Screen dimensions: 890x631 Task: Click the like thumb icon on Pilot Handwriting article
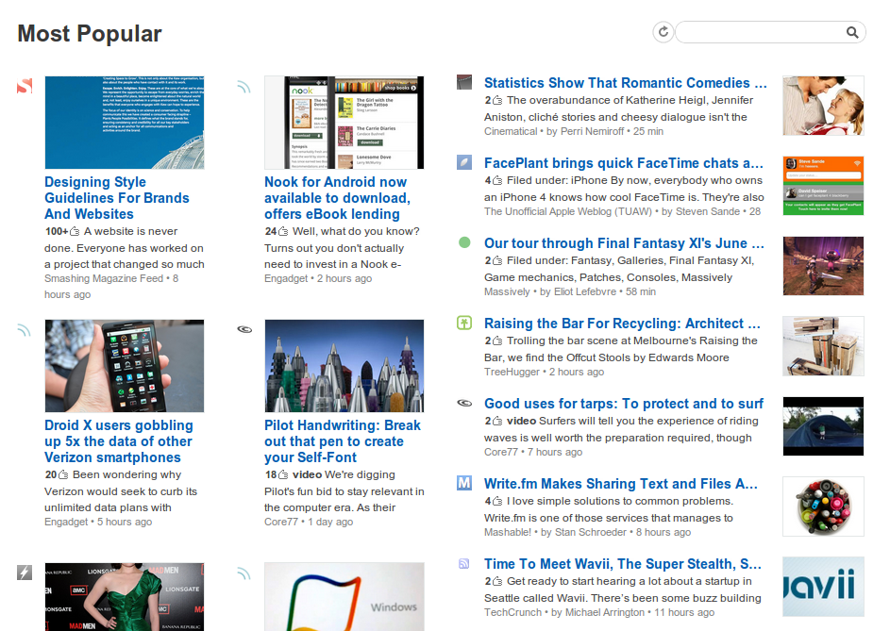pos(282,475)
